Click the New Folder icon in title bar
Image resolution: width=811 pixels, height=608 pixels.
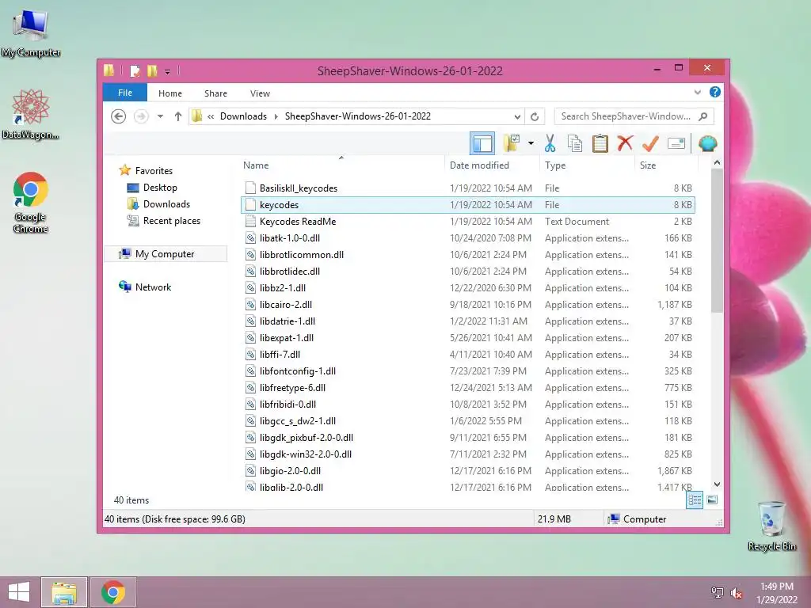click(152, 70)
